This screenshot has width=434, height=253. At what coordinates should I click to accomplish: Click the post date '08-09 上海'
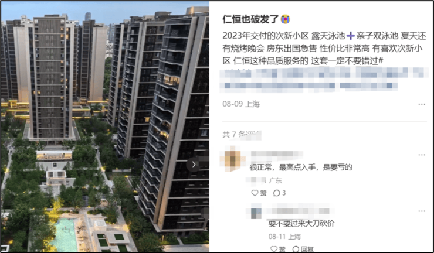[x=241, y=104]
